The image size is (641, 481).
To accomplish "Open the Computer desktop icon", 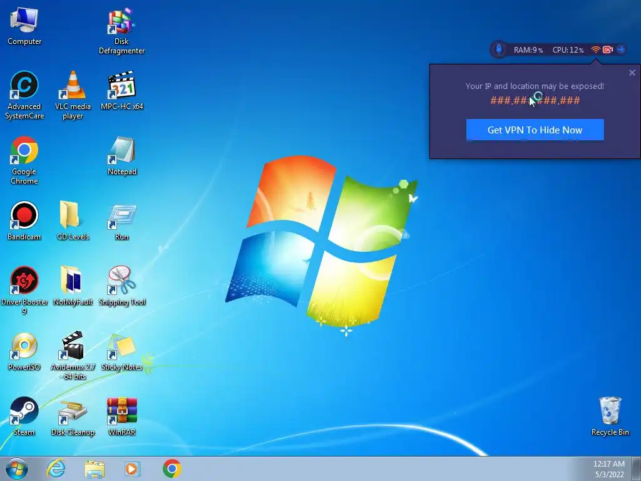I will (x=24, y=26).
